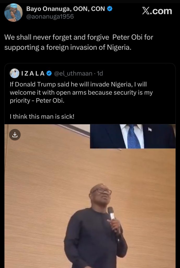Viewport: 180px width, 268px height.
Task: Click the 1d timestamp on quoted post
Action: pos(100,74)
